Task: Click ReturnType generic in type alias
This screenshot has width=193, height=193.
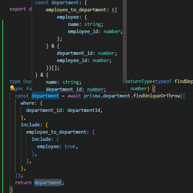Action: point(139,81)
